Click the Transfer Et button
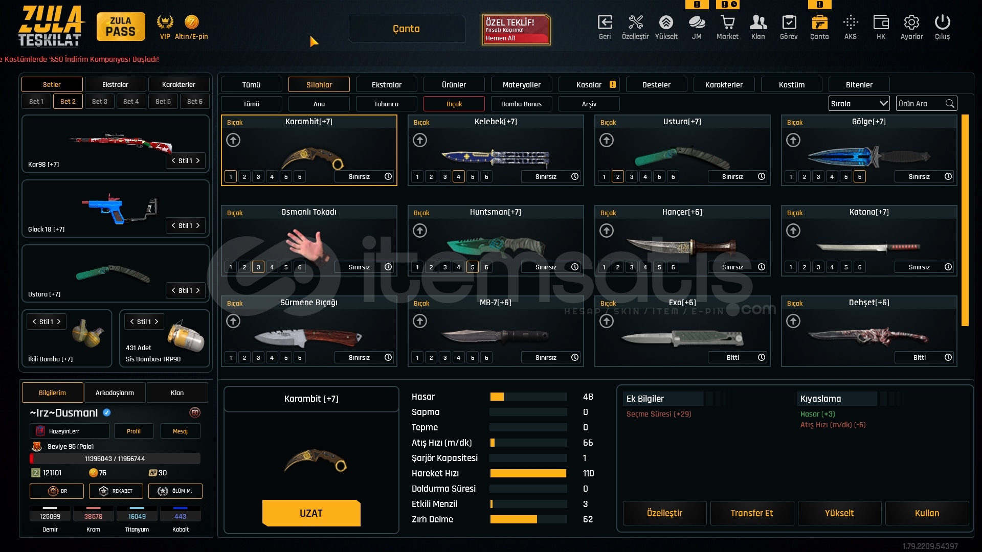 click(752, 513)
